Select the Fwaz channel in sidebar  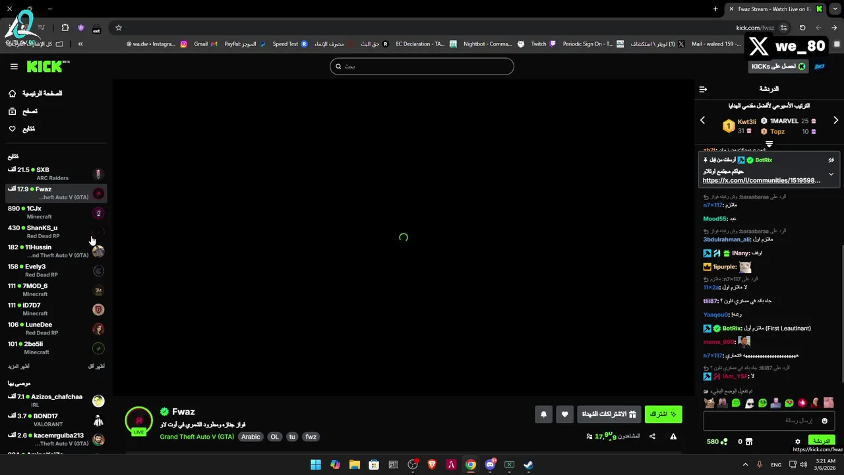tap(56, 193)
